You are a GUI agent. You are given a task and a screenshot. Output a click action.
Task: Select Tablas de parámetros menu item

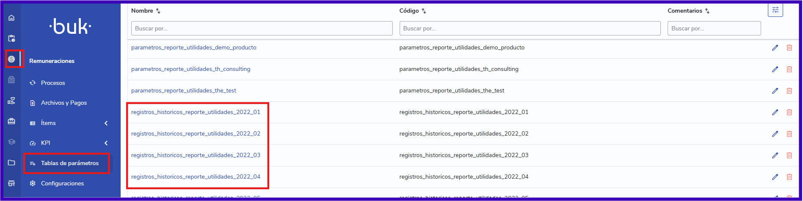(x=69, y=163)
